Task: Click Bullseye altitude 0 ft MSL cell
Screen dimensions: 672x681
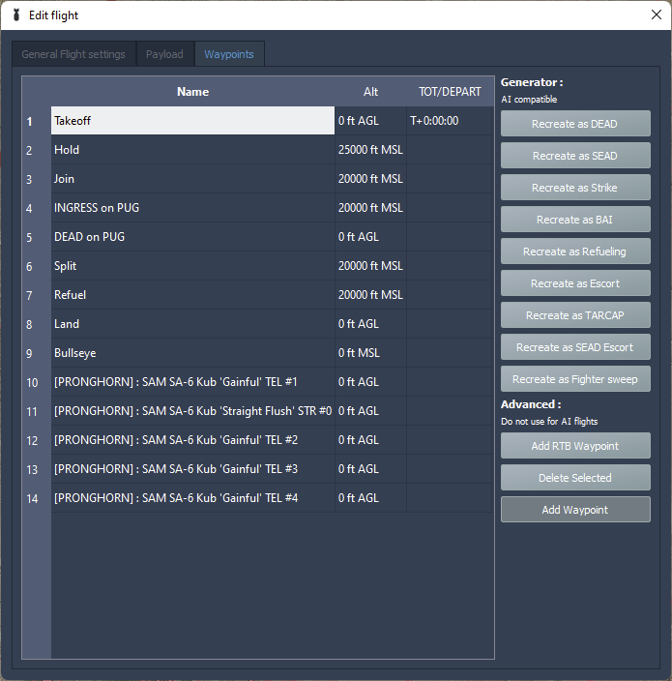Action: pos(370,353)
